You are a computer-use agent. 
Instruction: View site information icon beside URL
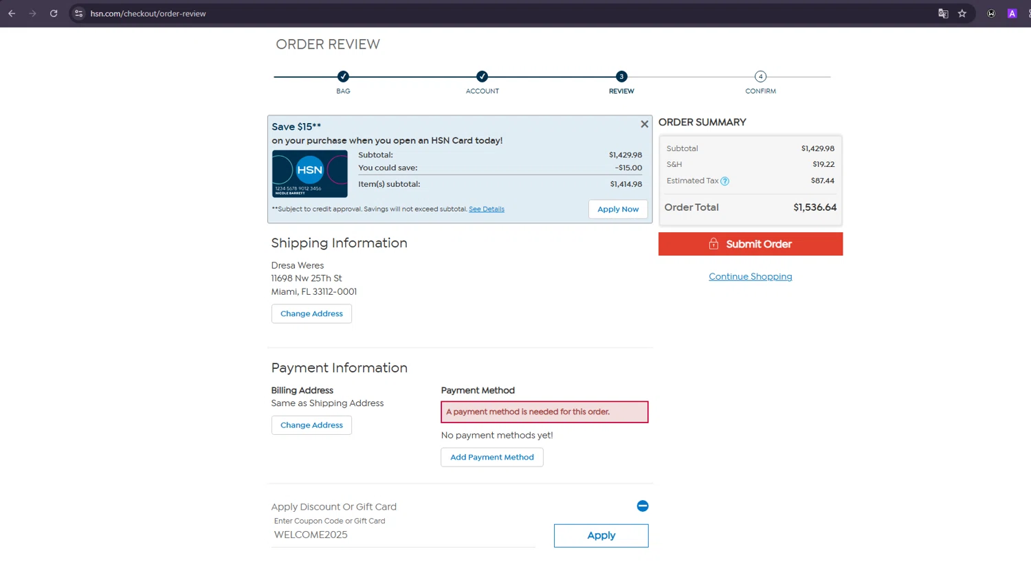(x=78, y=13)
